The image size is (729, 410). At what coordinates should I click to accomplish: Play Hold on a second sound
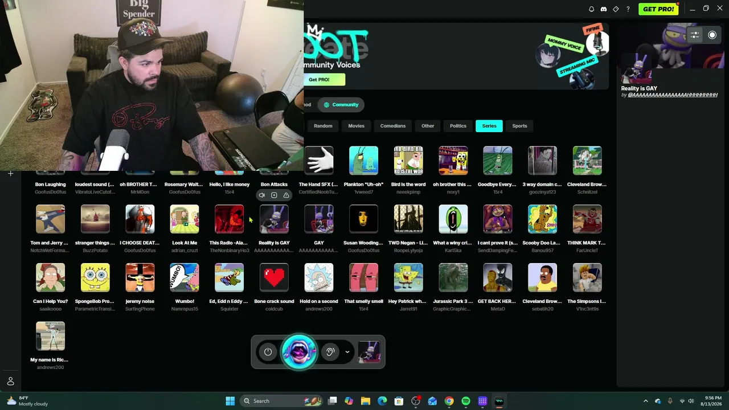click(x=319, y=278)
